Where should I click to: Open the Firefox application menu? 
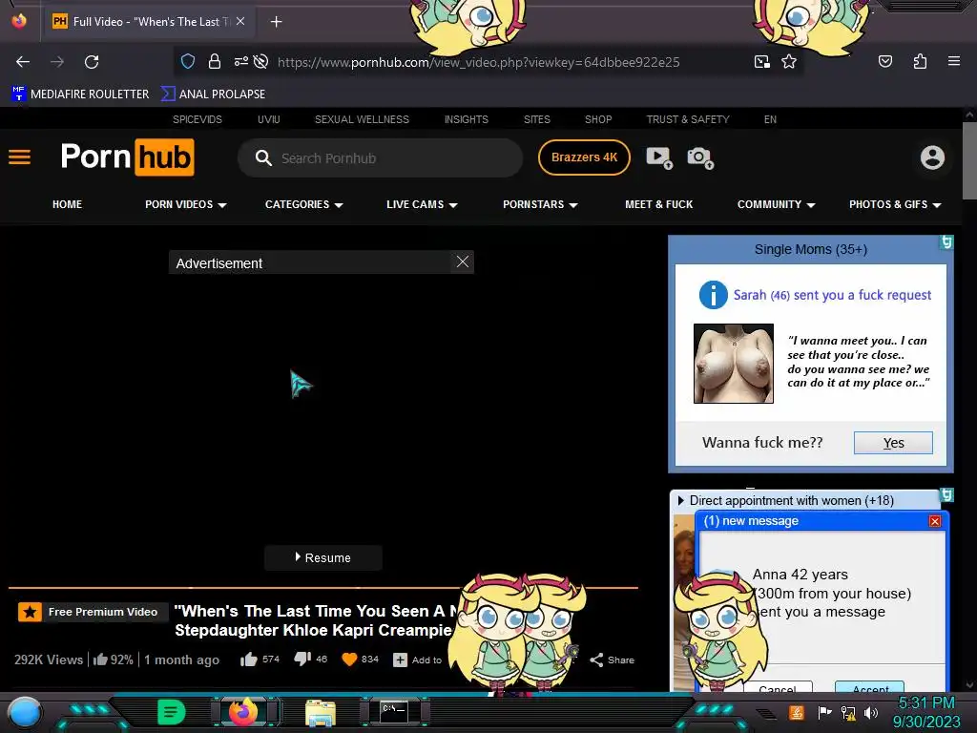[x=953, y=61]
